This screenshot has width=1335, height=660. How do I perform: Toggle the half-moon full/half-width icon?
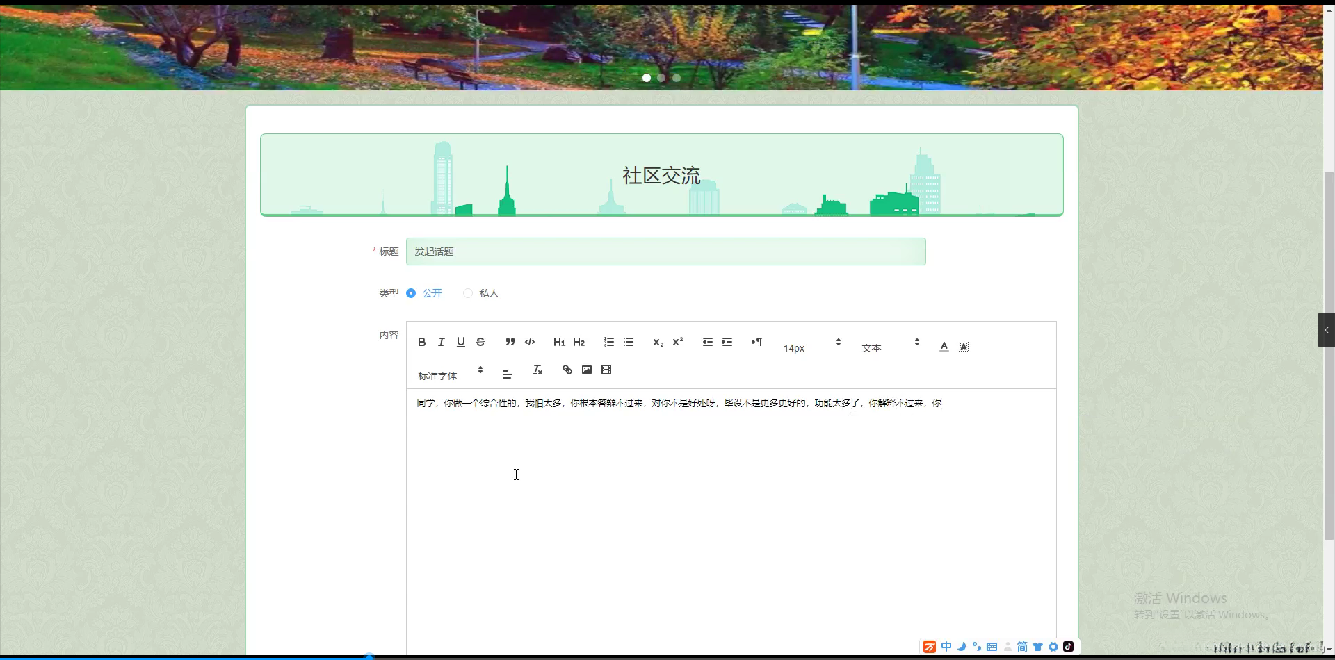pos(962,647)
